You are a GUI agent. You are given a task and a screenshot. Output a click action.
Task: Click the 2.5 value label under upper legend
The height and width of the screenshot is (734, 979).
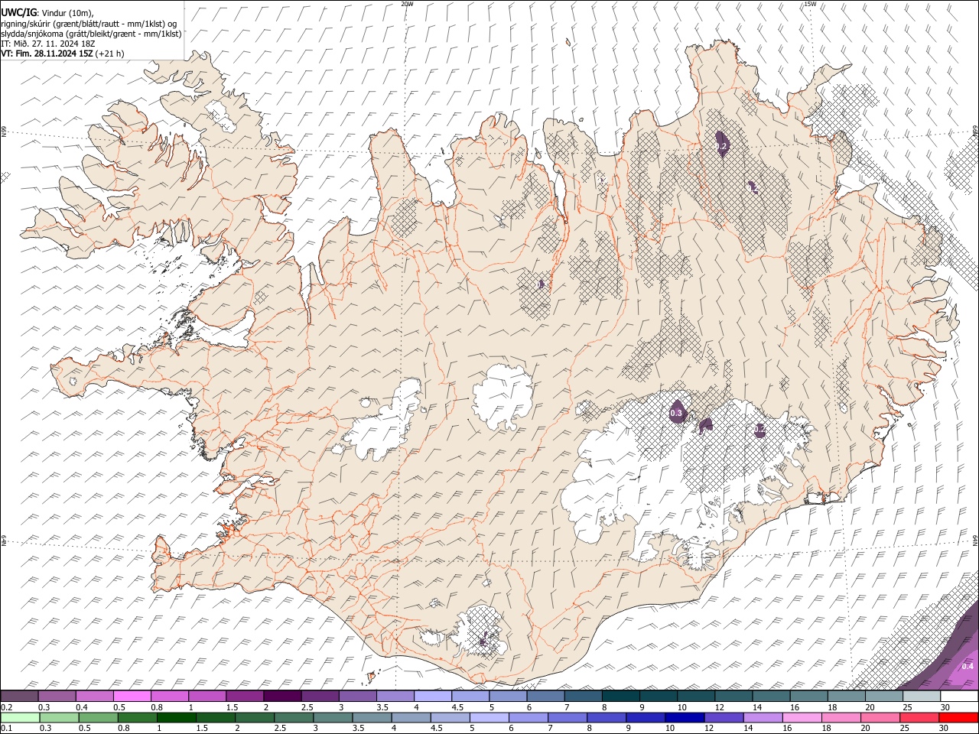point(306,707)
